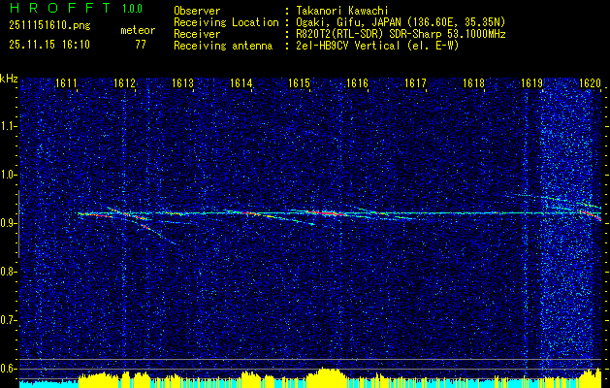
Task: Click the gray frequency range bar beside 0.9
Action: tap(18, 224)
